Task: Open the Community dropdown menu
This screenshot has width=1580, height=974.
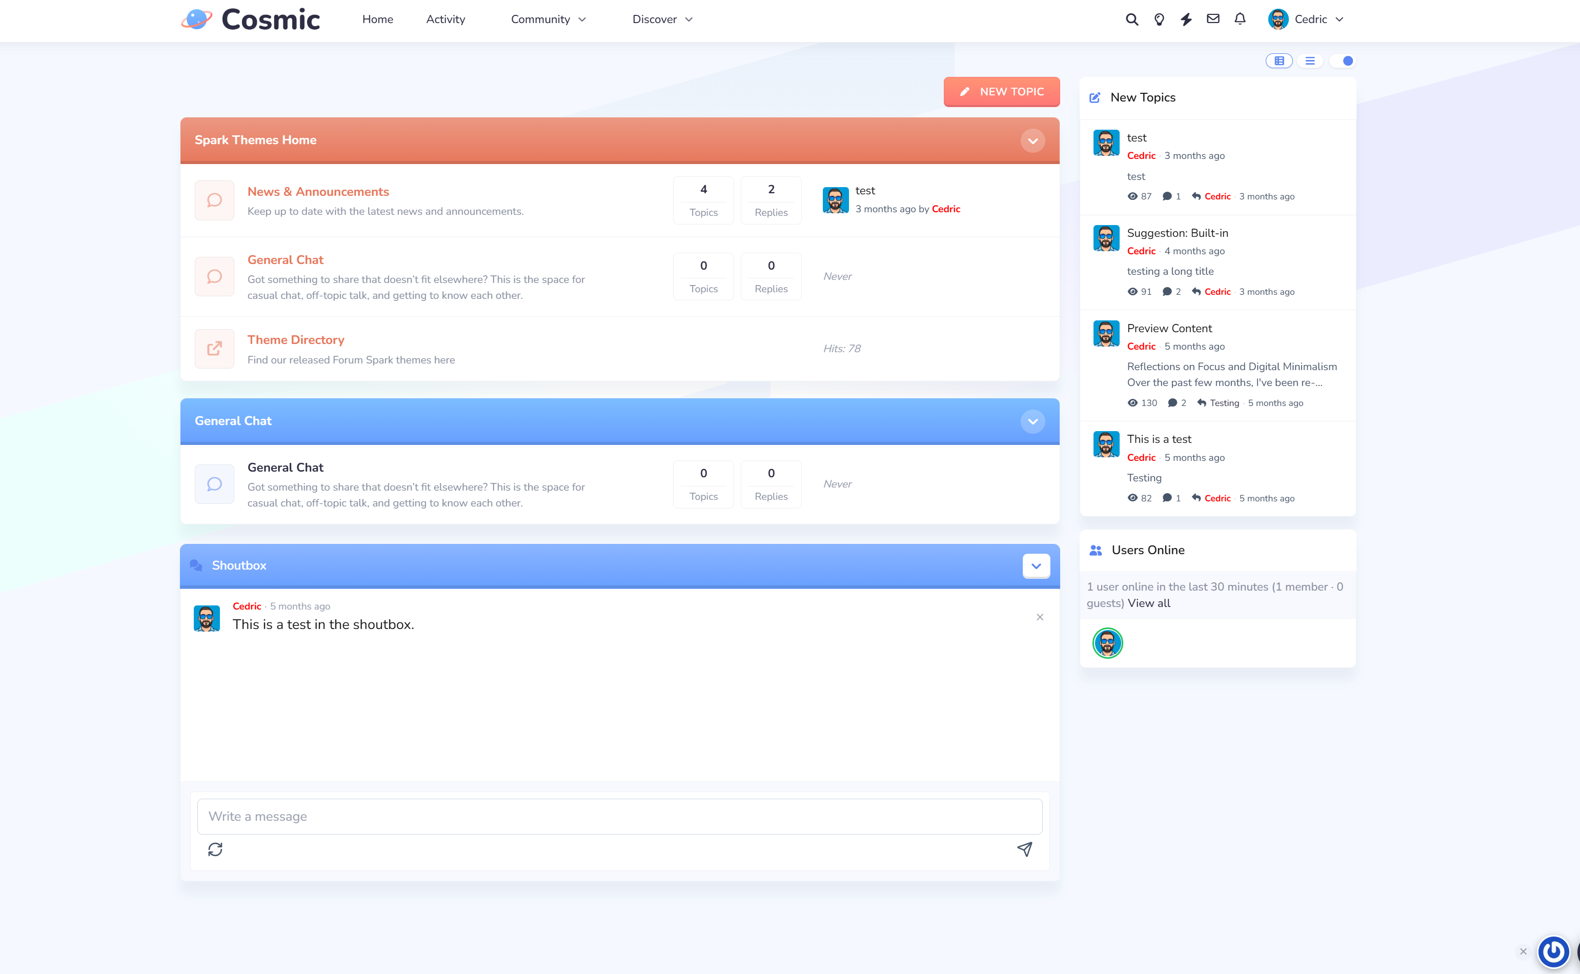Action: click(548, 19)
